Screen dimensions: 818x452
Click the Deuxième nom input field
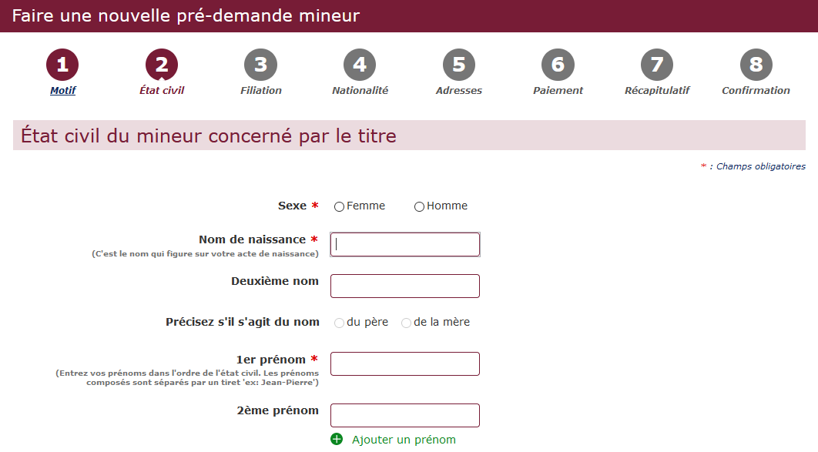click(405, 286)
